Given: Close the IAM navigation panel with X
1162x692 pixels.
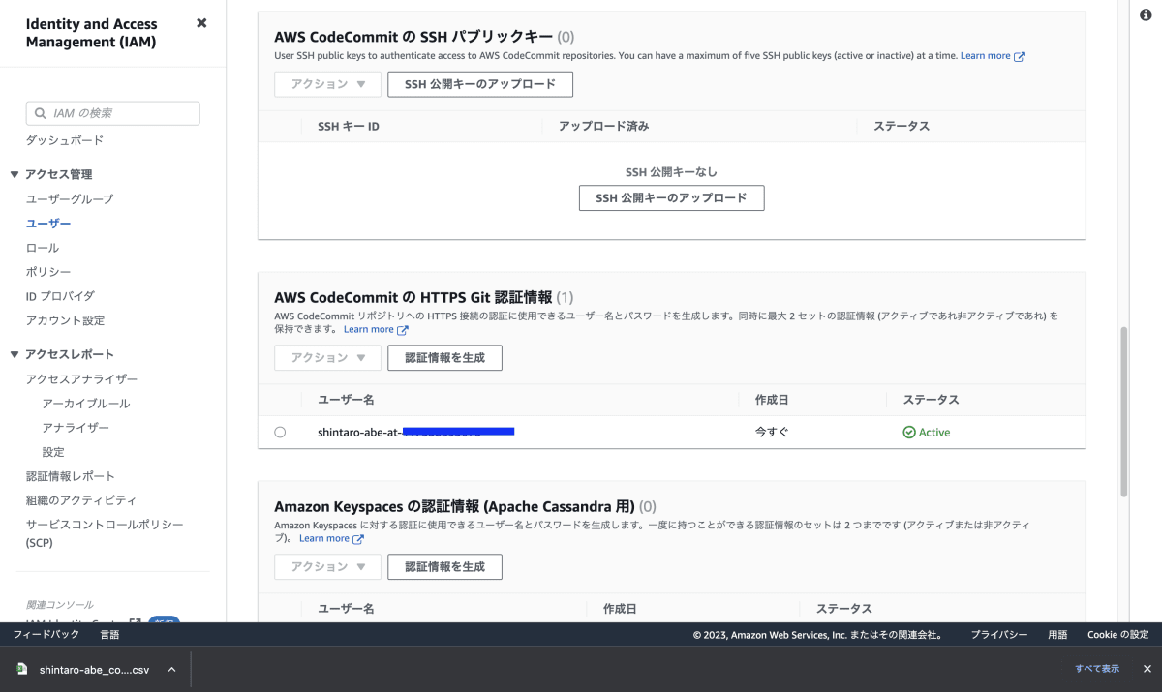Looking at the screenshot, I should 201,22.
